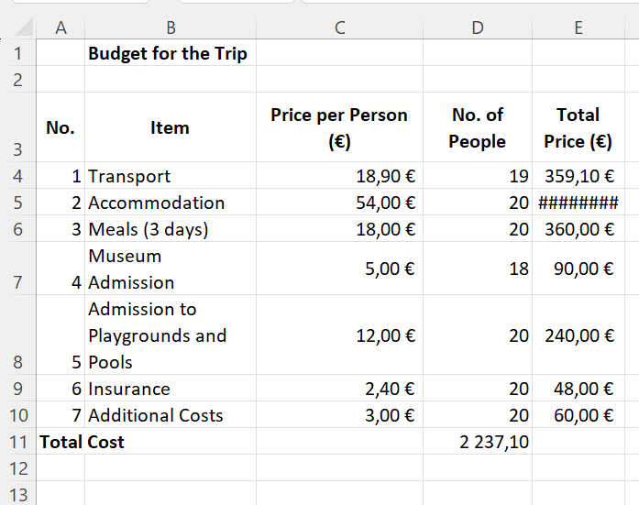The width and height of the screenshot is (639, 505).
Task: Click column D header
Action: pos(477,27)
